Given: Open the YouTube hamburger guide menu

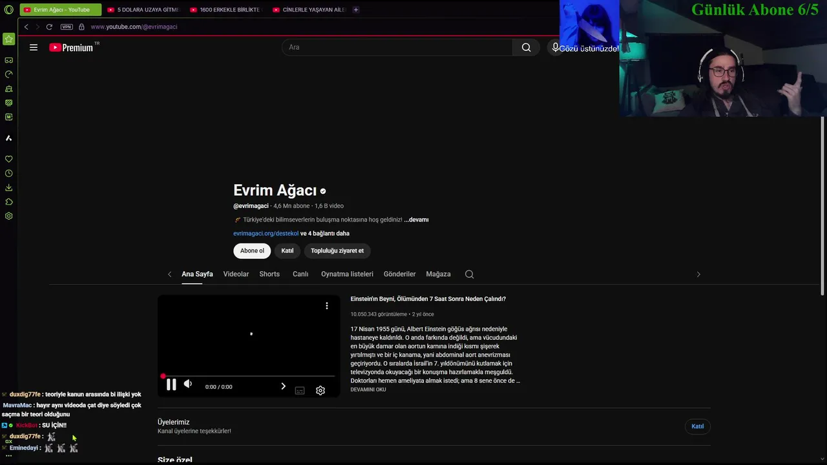Looking at the screenshot, I should point(34,47).
